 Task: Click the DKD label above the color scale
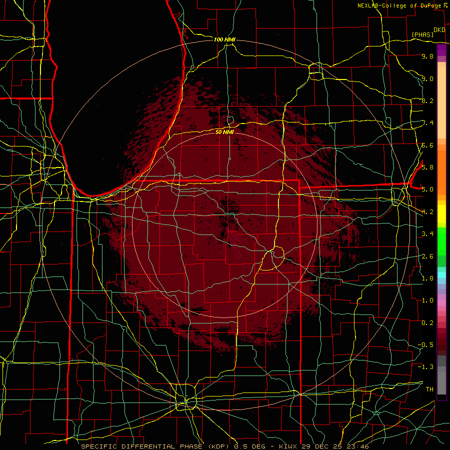pyautogui.click(x=439, y=30)
